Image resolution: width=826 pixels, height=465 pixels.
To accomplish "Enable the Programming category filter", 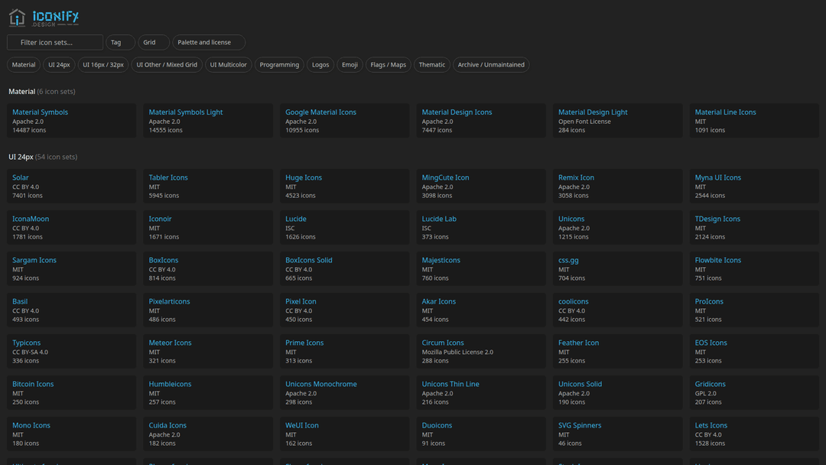I will 279,65.
